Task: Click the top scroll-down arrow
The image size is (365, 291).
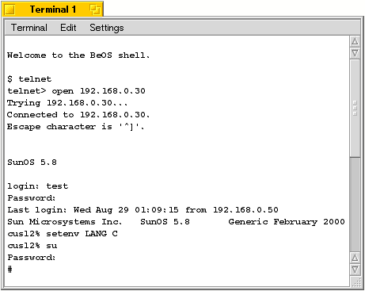Action: click(355, 53)
